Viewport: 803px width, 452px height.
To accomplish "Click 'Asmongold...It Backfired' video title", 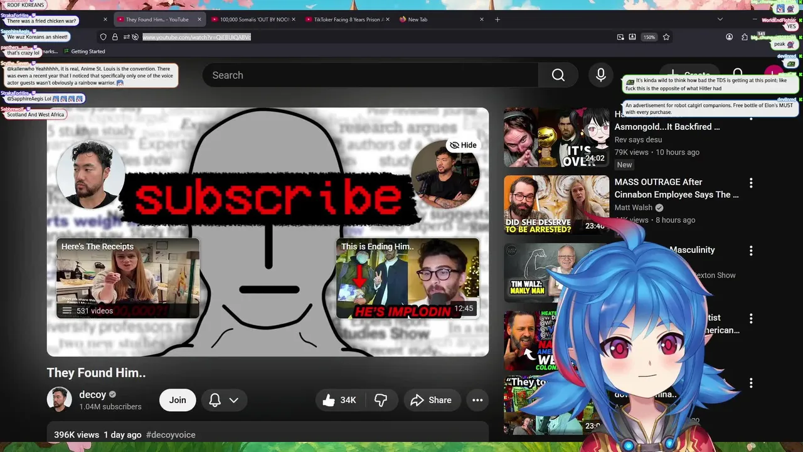I will point(667,121).
